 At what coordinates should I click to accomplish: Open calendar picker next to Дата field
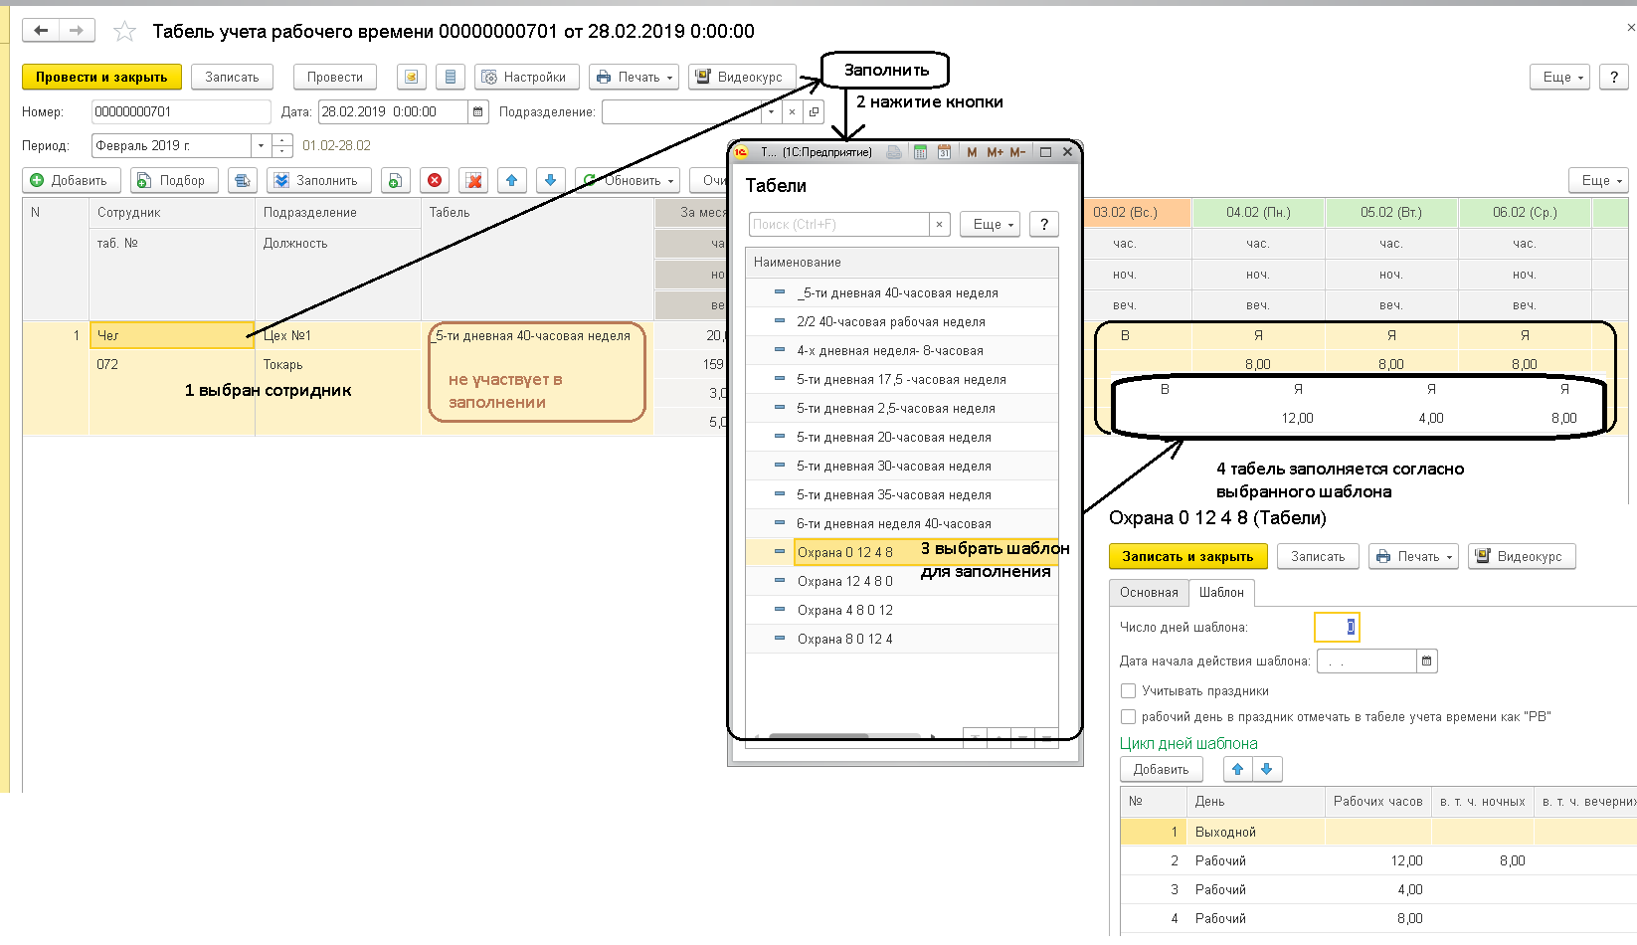[x=478, y=112]
